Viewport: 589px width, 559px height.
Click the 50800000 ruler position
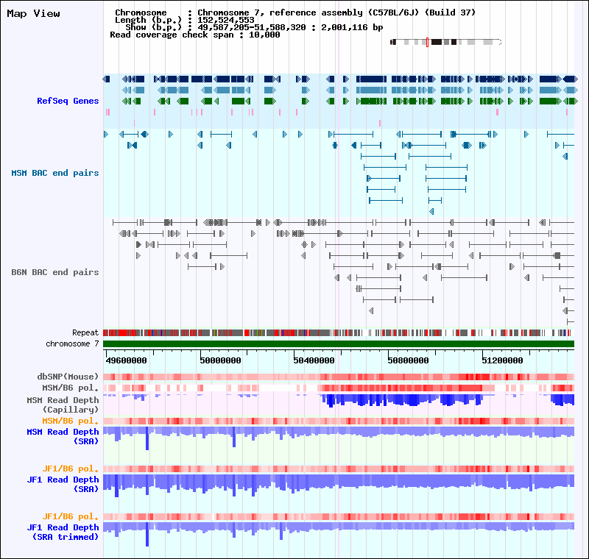click(x=409, y=360)
